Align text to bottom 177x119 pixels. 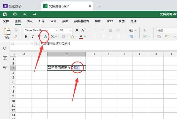pyautogui.click(x=111, y=30)
